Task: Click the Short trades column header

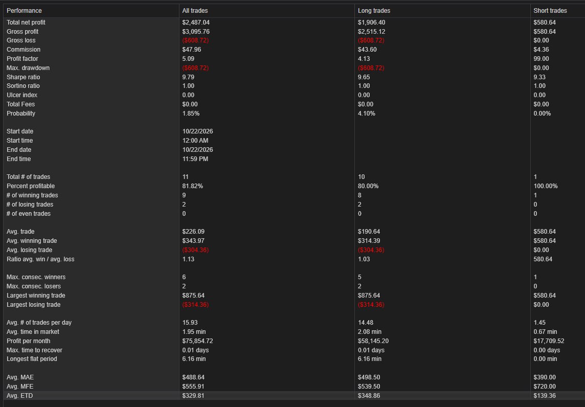Action: point(550,10)
